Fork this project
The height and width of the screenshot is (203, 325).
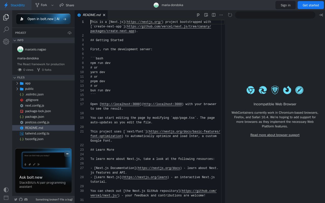click(x=41, y=5)
